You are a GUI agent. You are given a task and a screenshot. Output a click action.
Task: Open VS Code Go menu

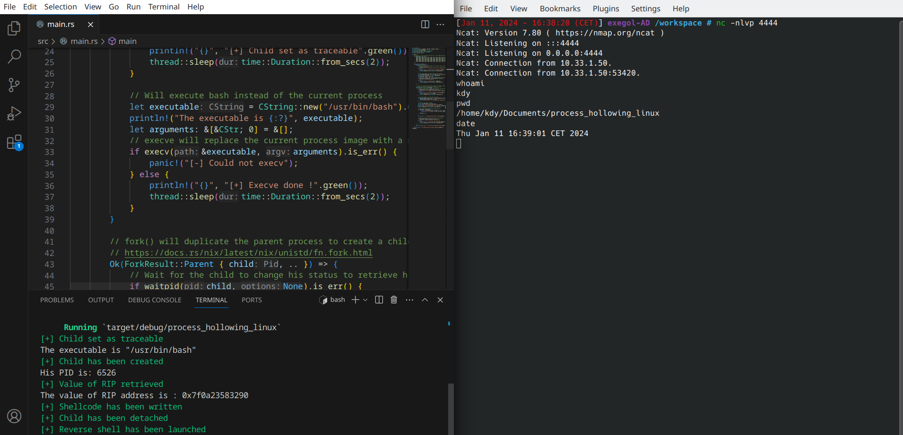coord(113,7)
